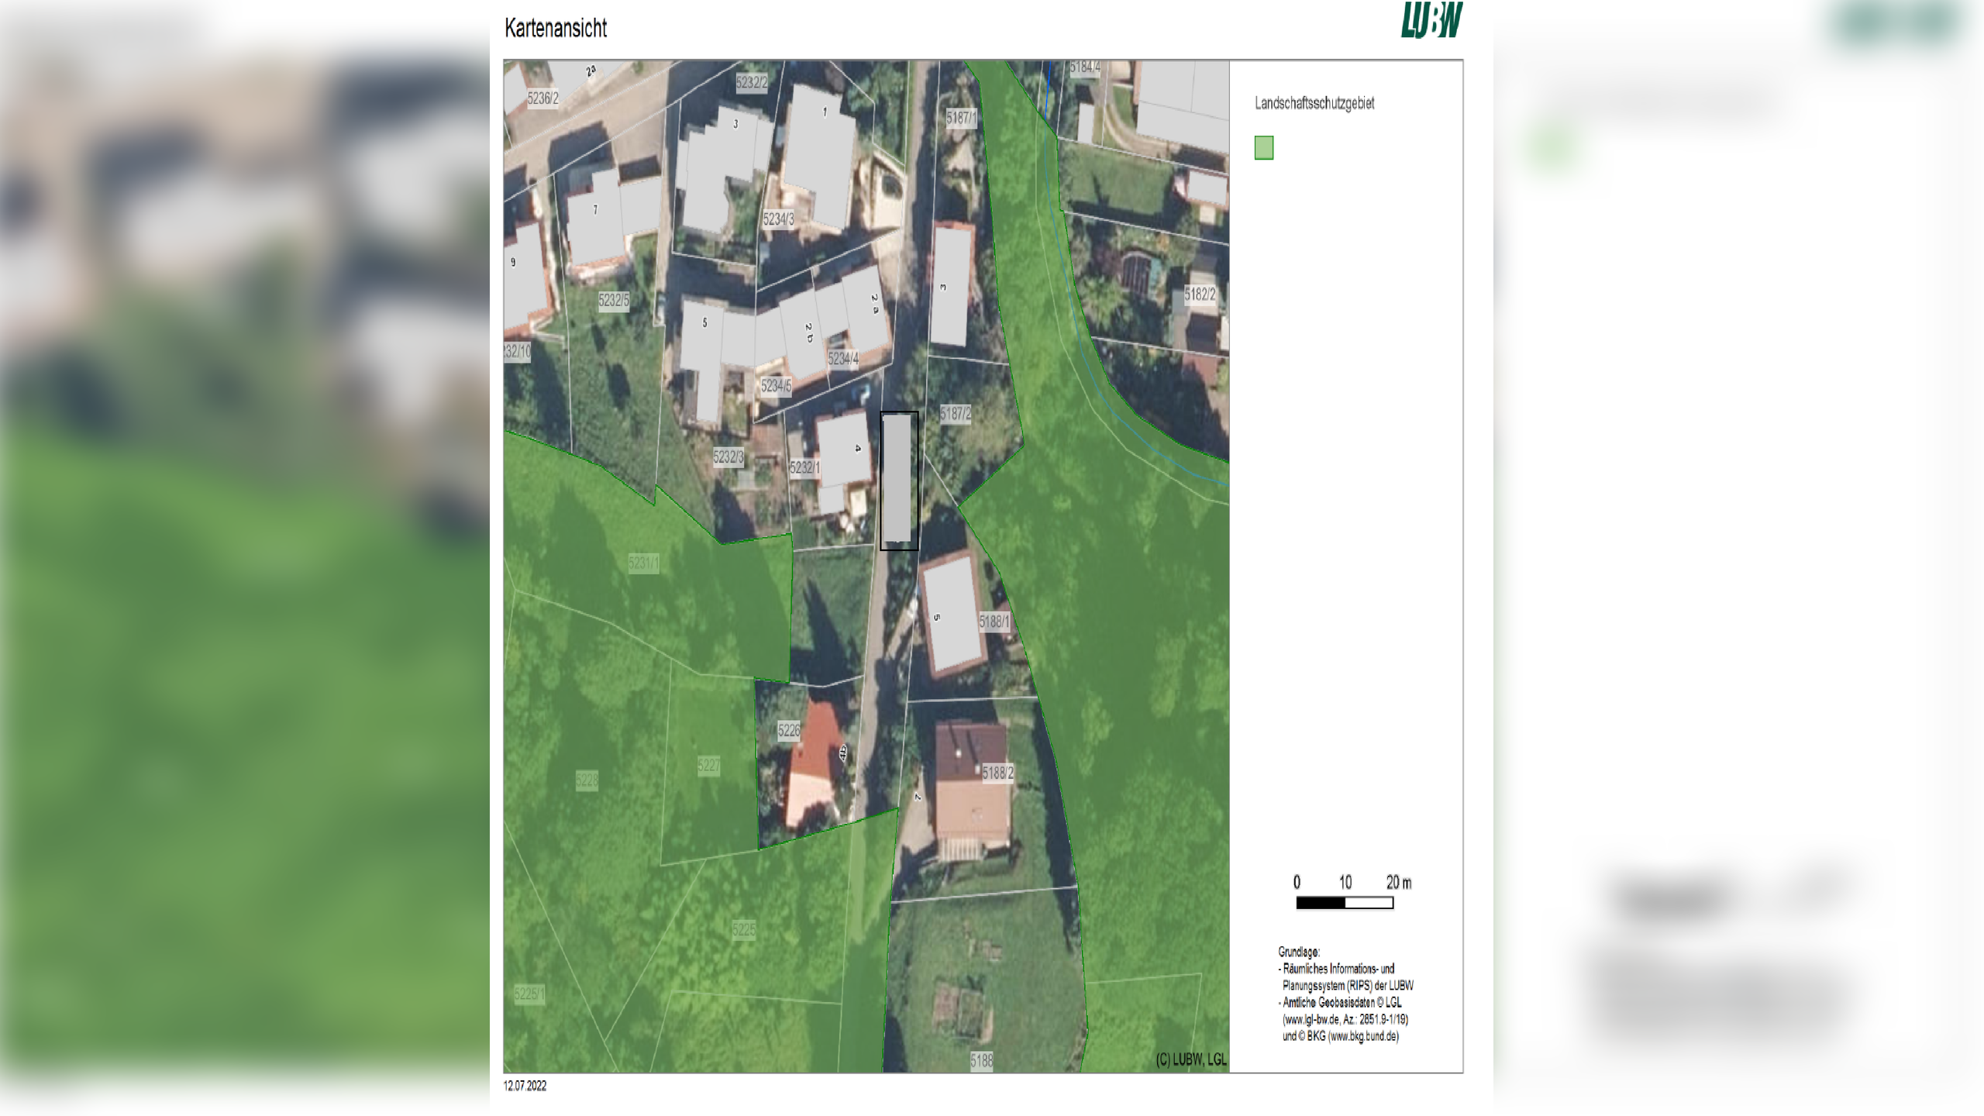The image size is (1984, 1116).
Task: Click parcel label 5182/2
Action: click(x=1200, y=294)
